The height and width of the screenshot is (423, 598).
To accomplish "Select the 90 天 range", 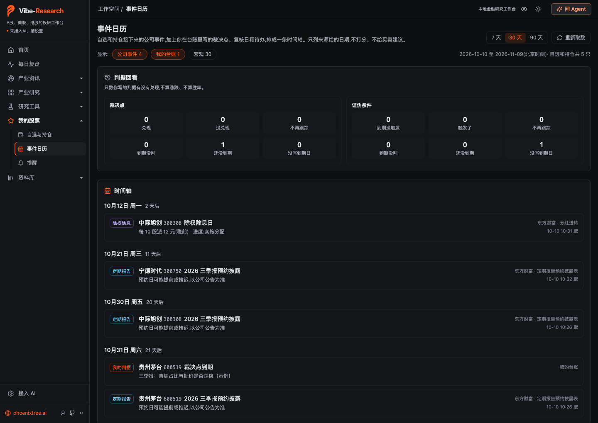I will point(536,38).
